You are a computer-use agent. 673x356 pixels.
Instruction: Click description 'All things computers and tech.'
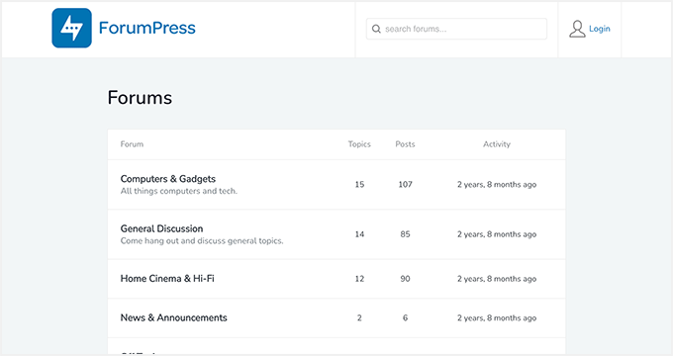click(179, 191)
